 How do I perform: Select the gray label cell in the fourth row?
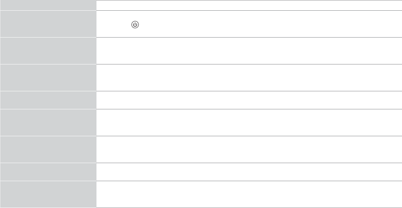(48, 78)
